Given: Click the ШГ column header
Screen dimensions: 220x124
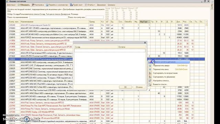Looking at the screenshot, I should (x=108, y=22).
